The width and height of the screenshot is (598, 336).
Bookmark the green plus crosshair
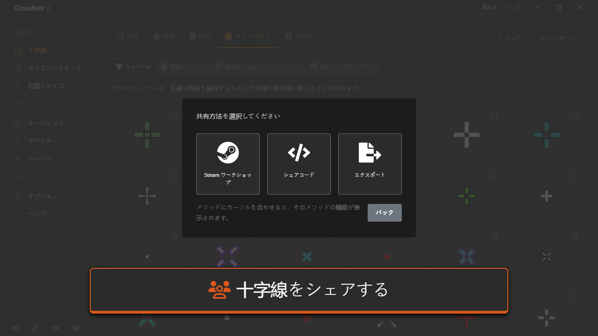click(x=175, y=115)
